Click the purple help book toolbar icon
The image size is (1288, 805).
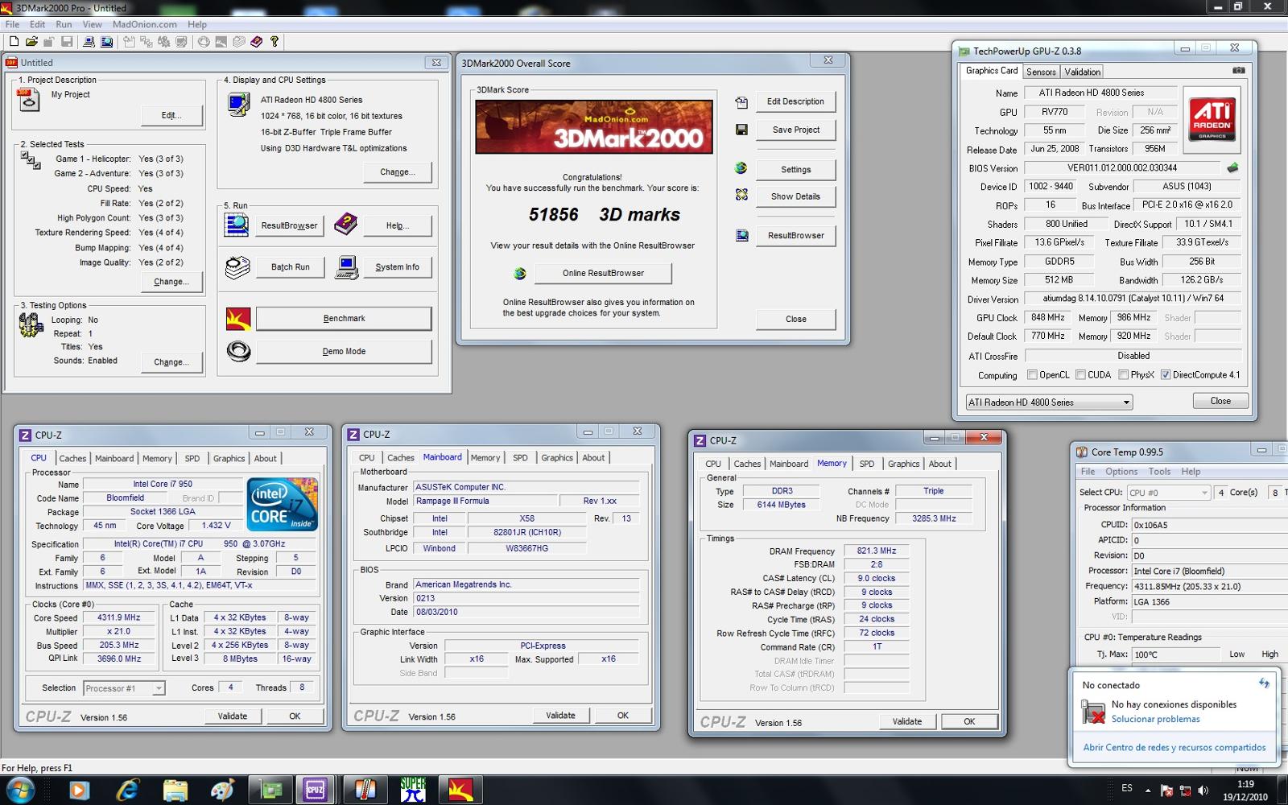point(257,42)
